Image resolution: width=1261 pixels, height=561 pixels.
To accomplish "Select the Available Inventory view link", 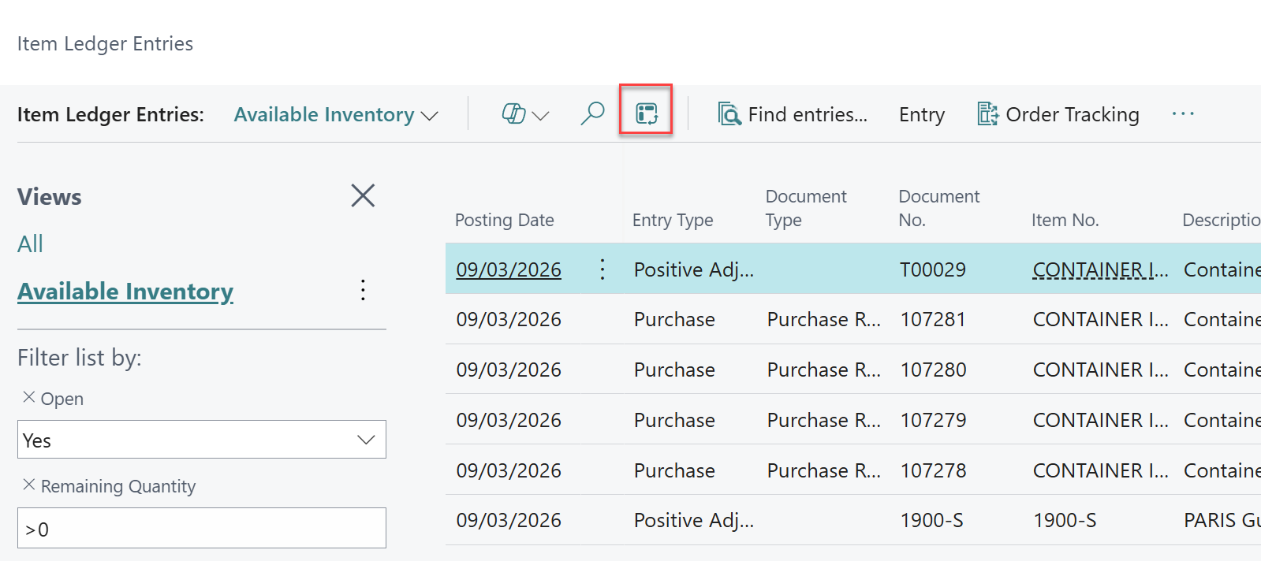I will (125, 292).
